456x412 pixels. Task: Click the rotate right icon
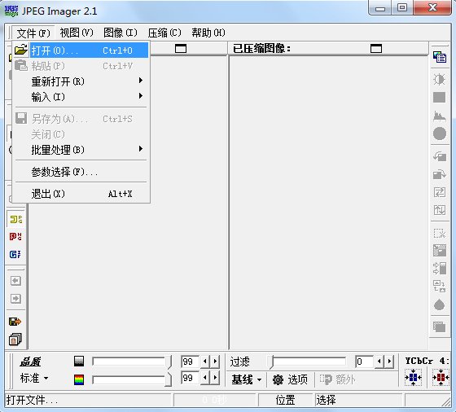pyautogui.click(x=440, y=174)
